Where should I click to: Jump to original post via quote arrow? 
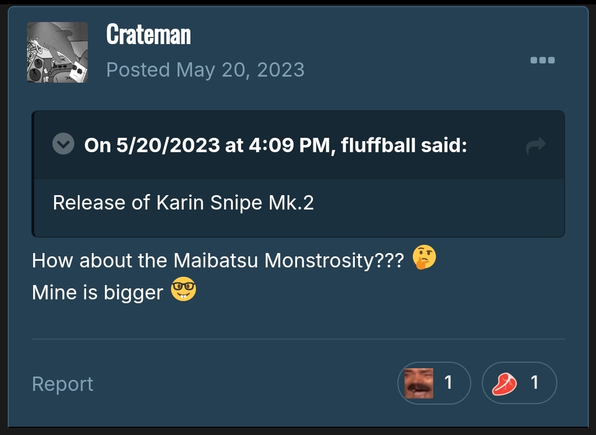click(535, 146)
